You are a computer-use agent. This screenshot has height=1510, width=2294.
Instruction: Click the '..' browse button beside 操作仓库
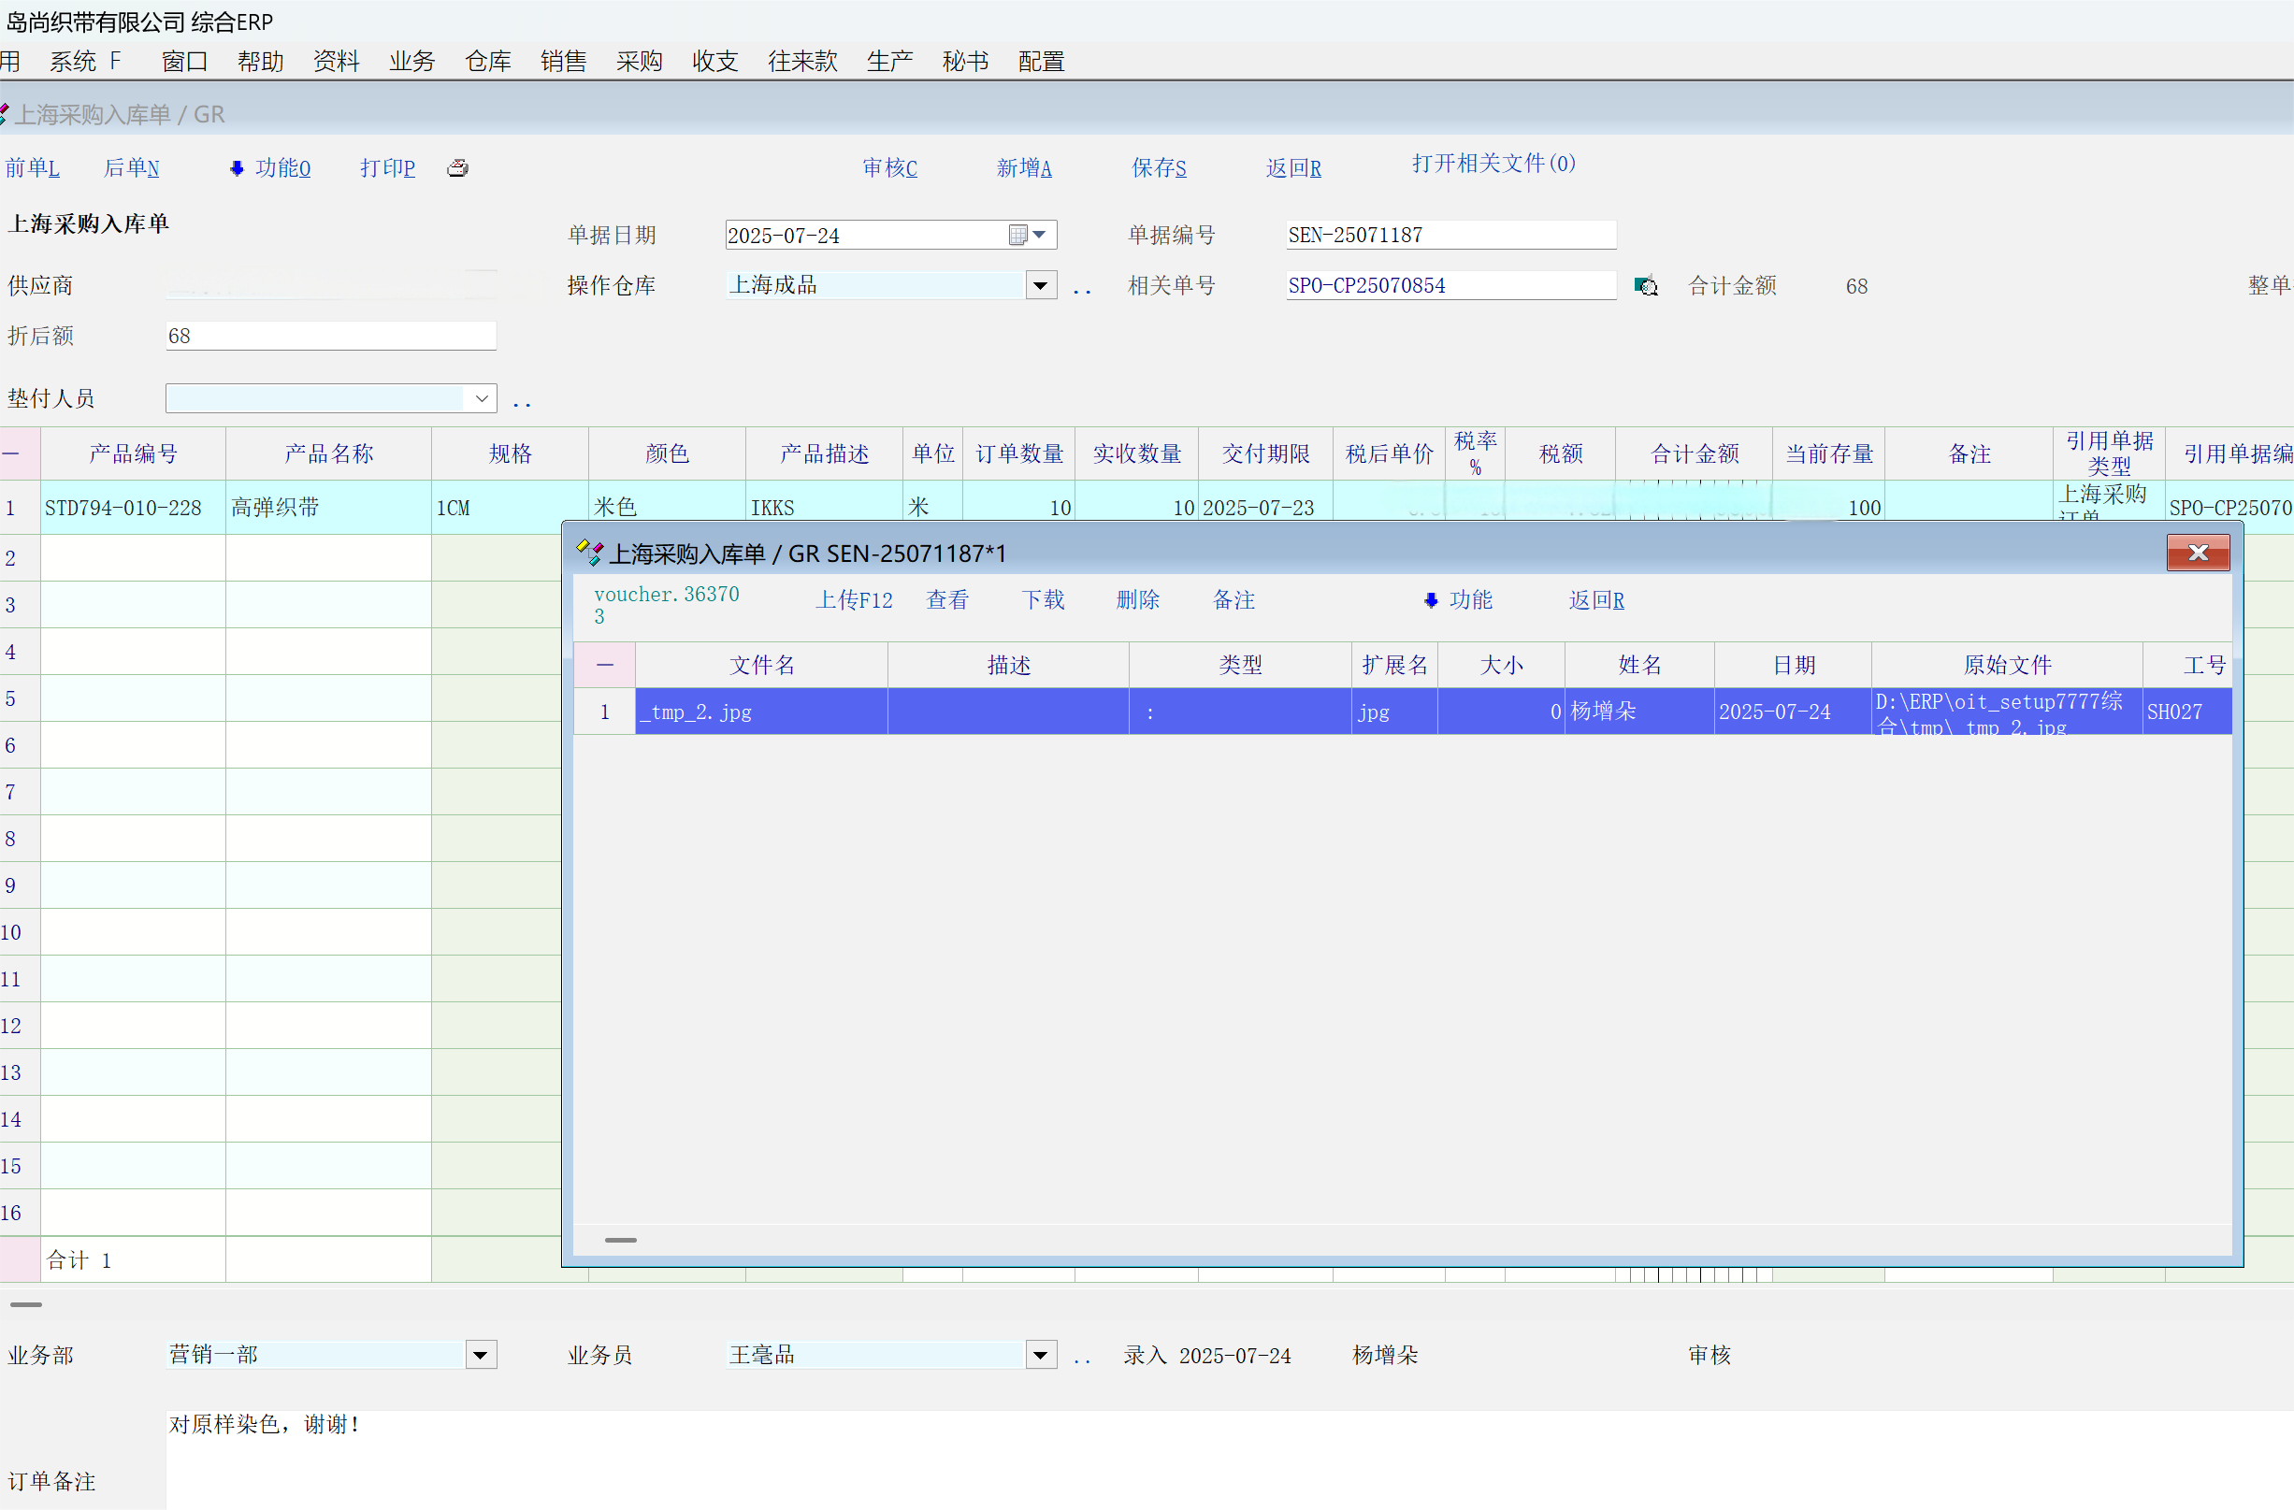click(x=1081, y=288)
